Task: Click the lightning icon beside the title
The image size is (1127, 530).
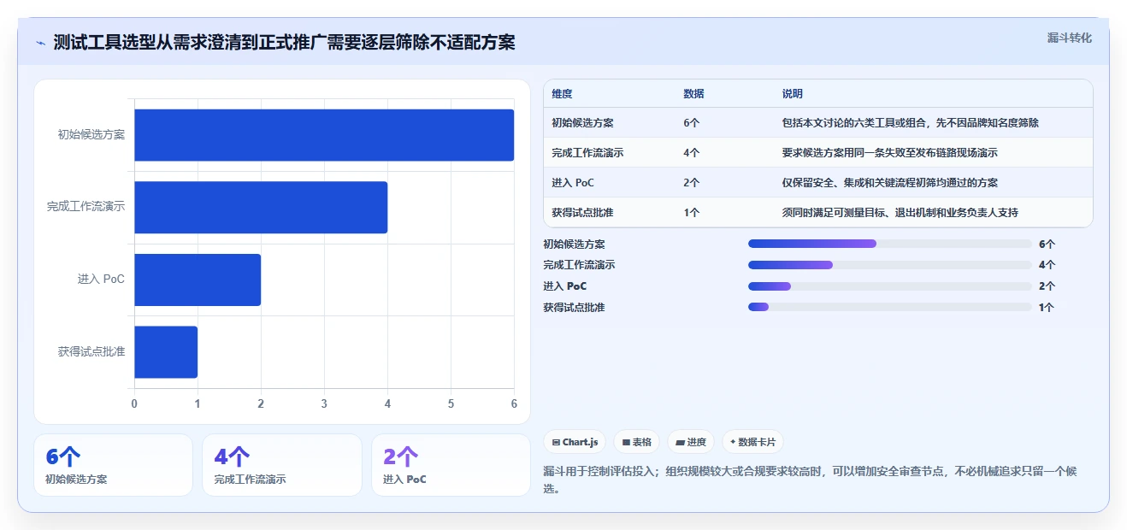Action: point(40,43)
